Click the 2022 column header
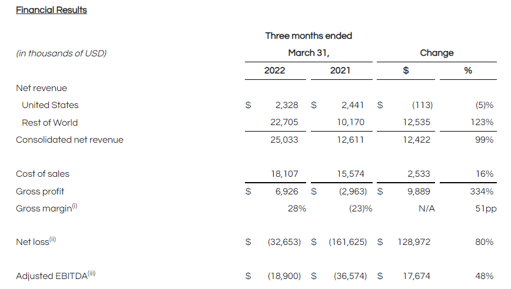The image size is (511, 289). coord(274,70)
